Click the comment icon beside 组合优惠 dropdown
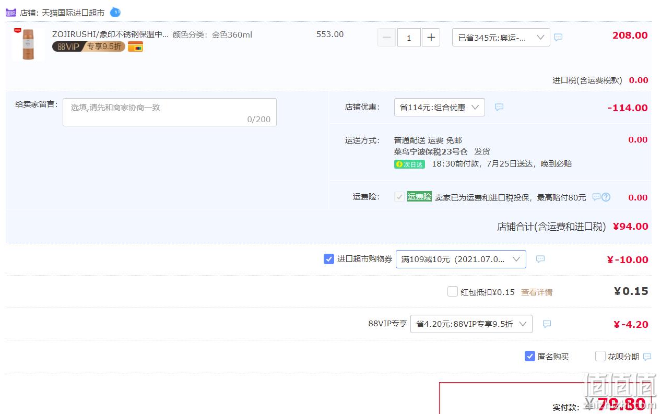The height and width of the screenshot is (414, 661). pyautogui.click(x=499, y=107)
